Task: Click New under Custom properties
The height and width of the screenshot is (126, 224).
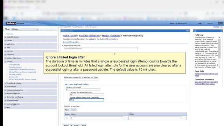Action: 67,110
